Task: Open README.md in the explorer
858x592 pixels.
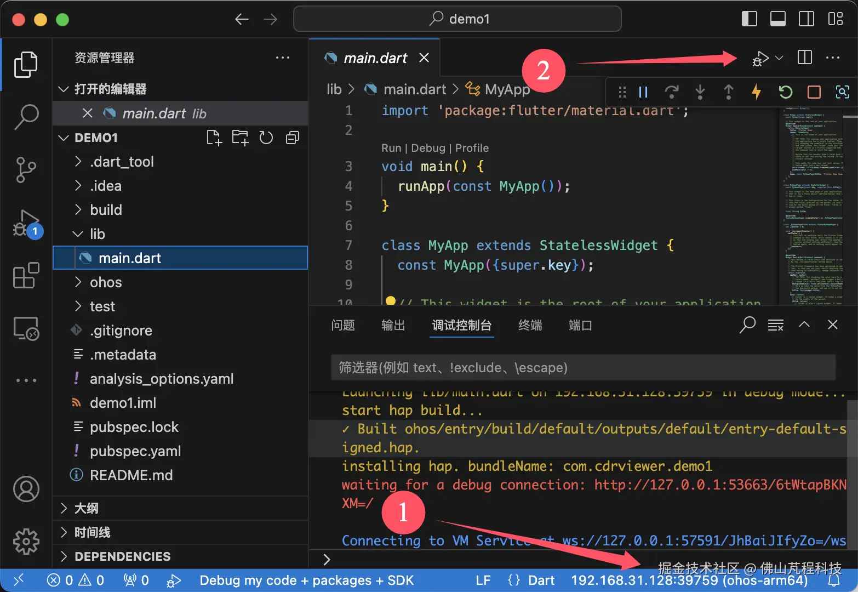Action: (180, 475)
